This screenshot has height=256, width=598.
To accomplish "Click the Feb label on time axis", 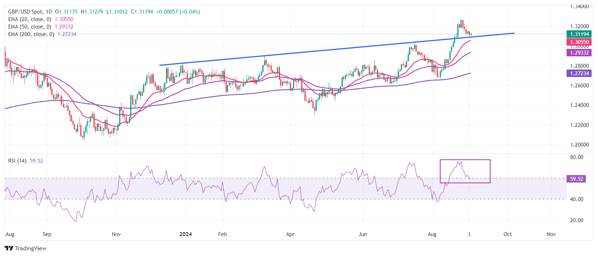I will (x=222, y=234).
